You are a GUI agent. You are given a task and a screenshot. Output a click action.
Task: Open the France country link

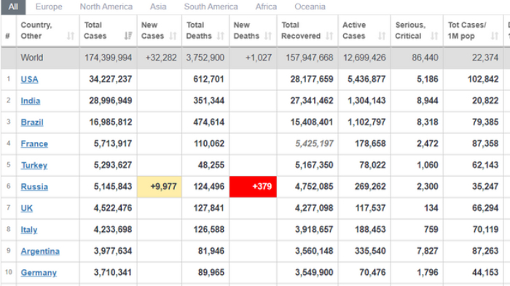34,143
